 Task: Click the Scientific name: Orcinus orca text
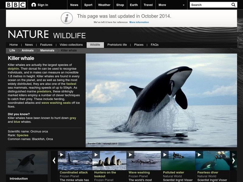click(28, 132)
